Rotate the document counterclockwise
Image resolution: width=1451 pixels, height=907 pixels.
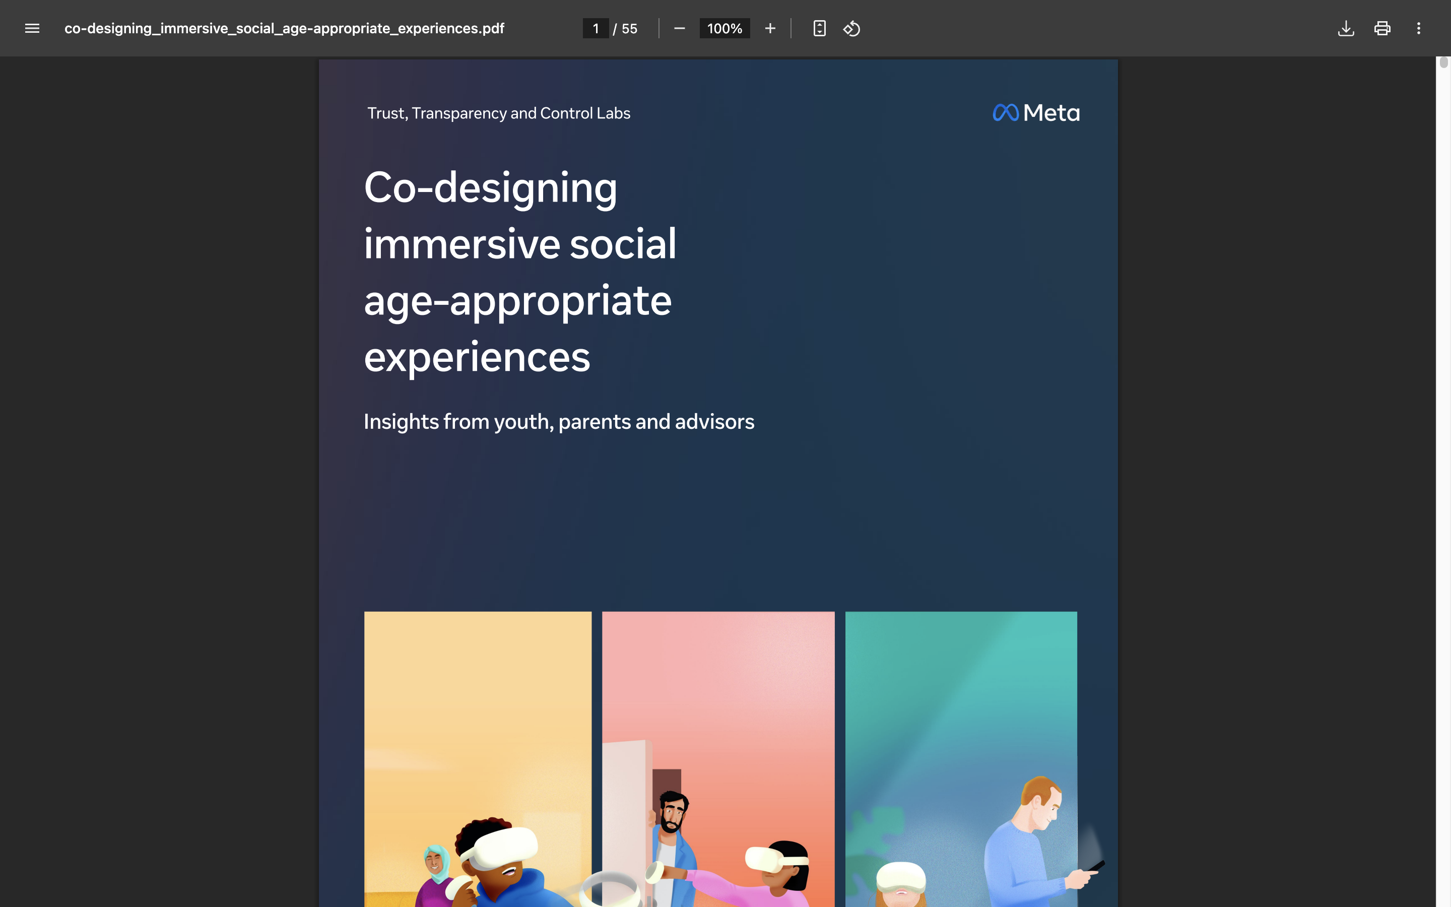pyautogui.click(x=851, y=28)
